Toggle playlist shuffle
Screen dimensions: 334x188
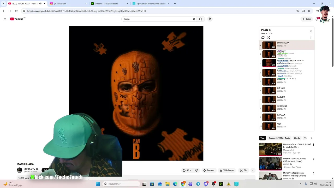[269, 38]
